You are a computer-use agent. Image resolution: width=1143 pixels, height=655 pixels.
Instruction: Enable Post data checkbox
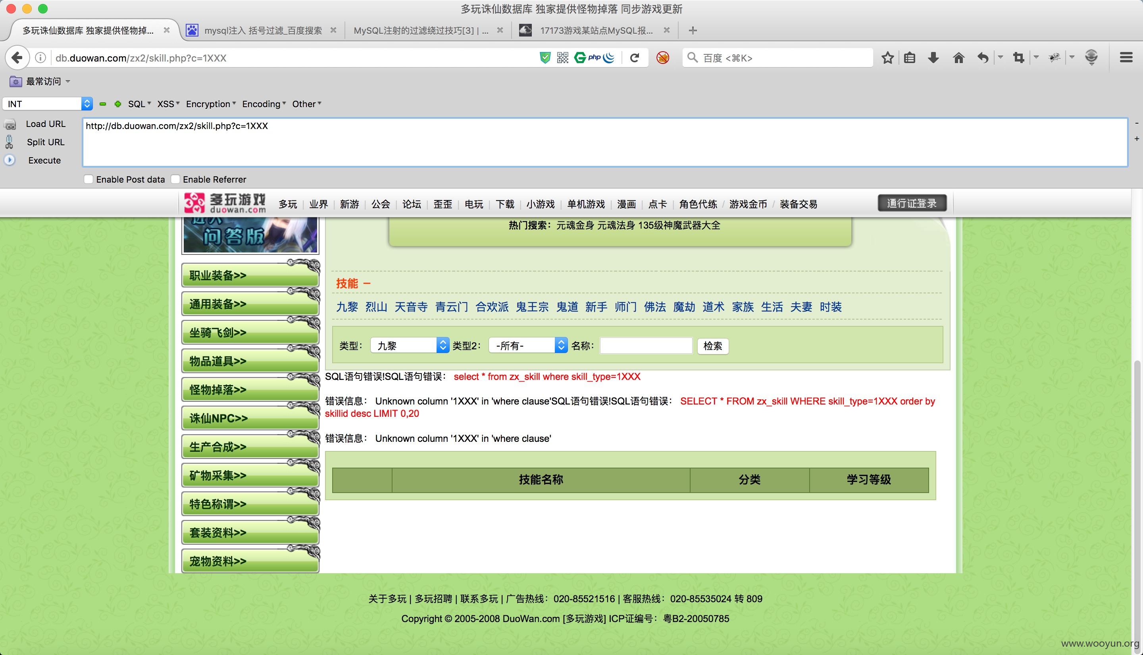click(x=89, y=179)
